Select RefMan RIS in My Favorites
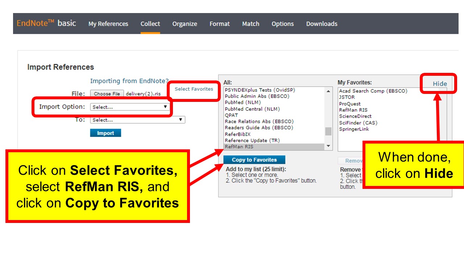The width and height of the screenshot is (464, 261). (353, 110)
